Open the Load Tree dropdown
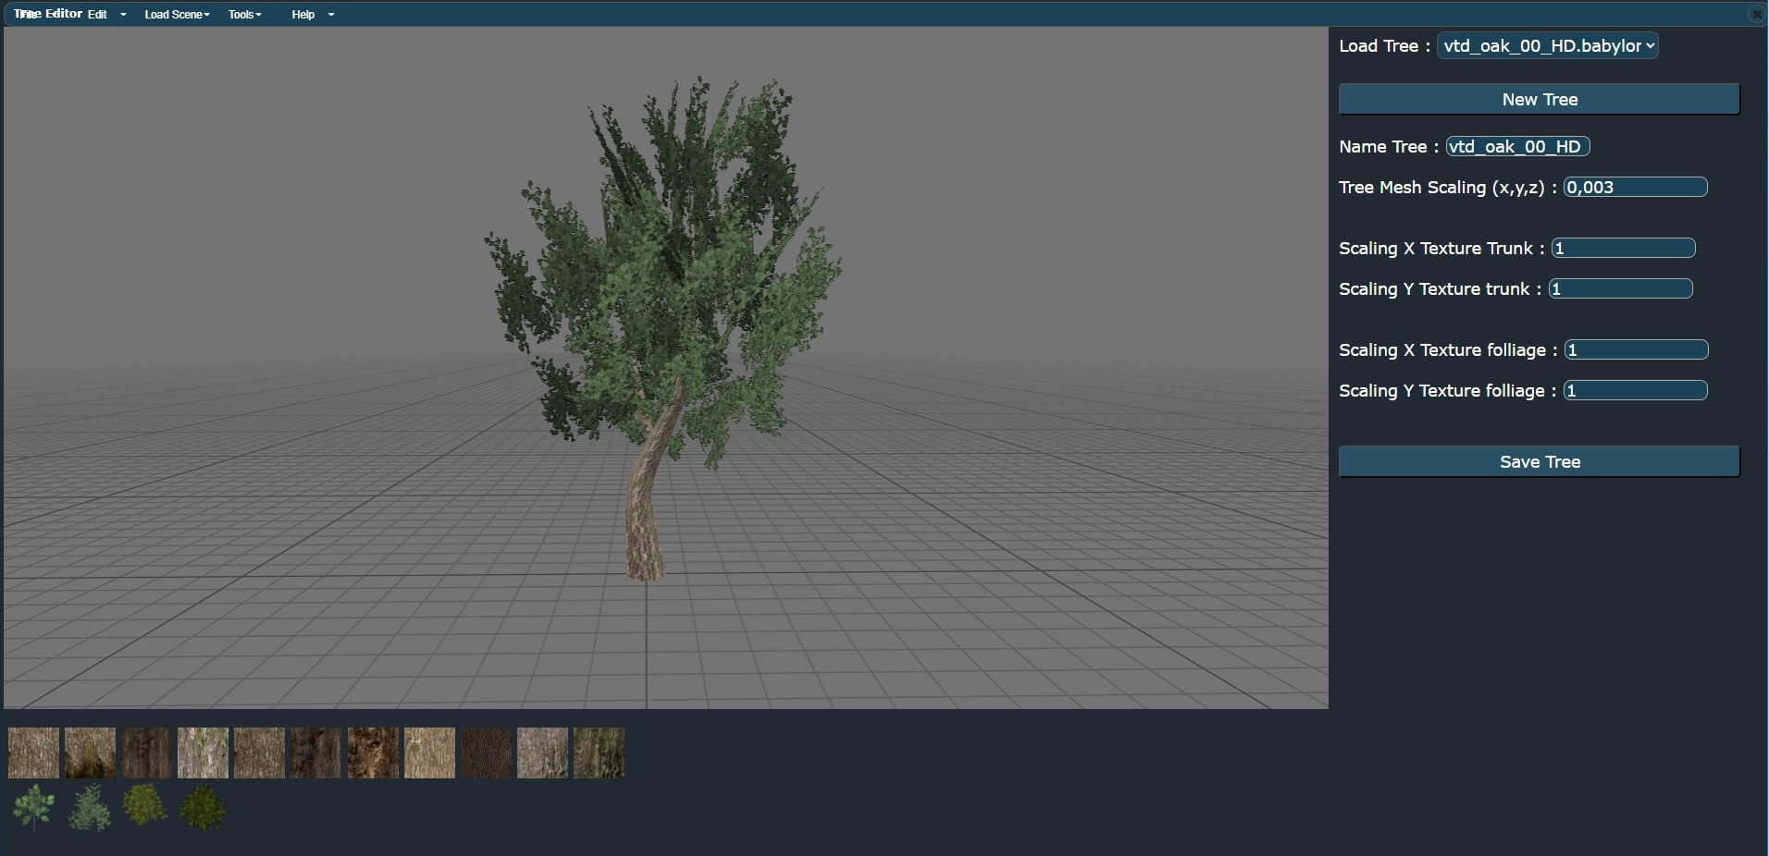 coord(1547,46)
